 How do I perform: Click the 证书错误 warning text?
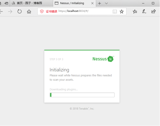pyautogui.click(x=51, y=11)
